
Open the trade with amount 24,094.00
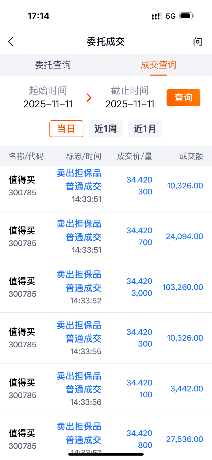pos(106,236)
